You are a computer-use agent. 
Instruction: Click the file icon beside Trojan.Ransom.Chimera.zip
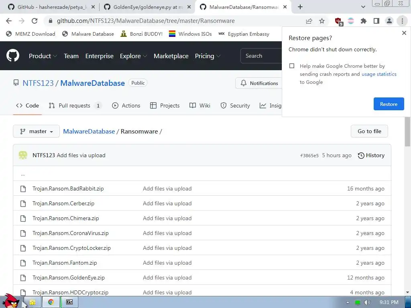click(23, 218)
